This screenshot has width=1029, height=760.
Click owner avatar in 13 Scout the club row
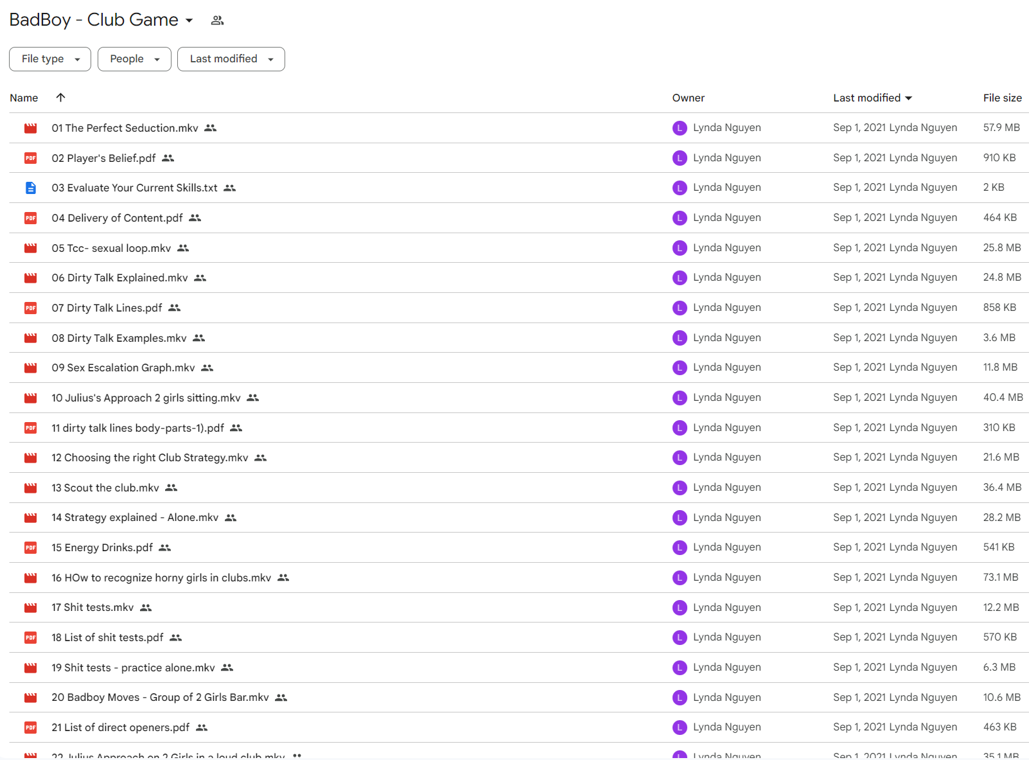[680, 488]
